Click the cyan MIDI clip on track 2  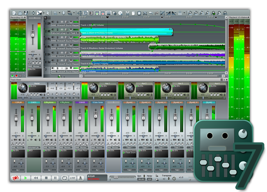pos(126,32)
